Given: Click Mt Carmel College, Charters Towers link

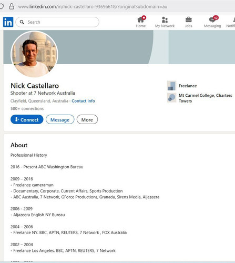Looking at the screenshot, I should click(x=206, y=98).
